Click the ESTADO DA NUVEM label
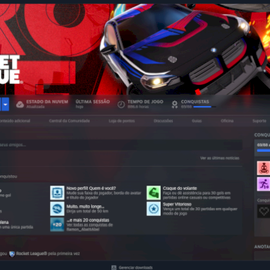Screen dimensions: 270x270 click(x=47, y=102)
